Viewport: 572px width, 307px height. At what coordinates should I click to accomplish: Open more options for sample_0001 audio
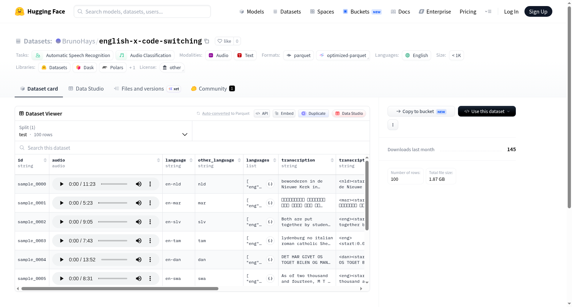tap(150, 203)
